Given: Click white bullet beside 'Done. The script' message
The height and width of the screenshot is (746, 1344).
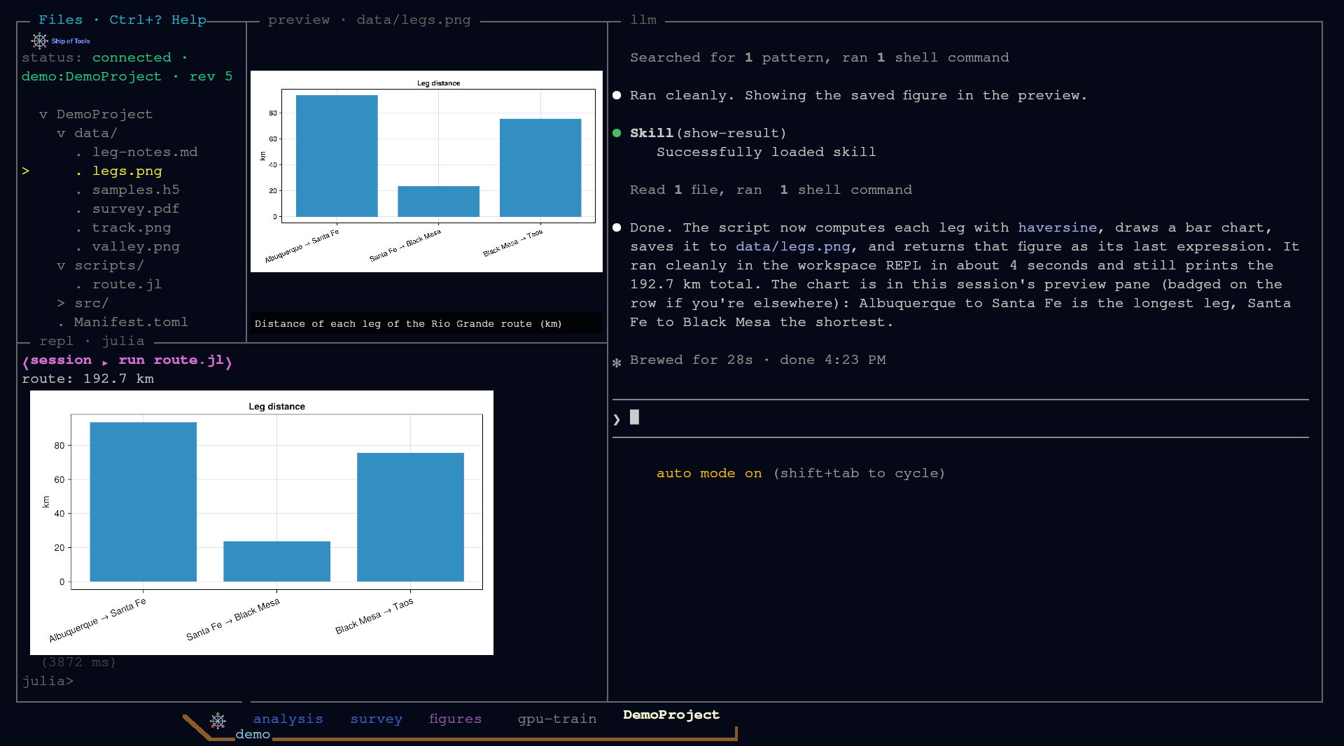Looking at the screenshot, I should tap(617, 227).
